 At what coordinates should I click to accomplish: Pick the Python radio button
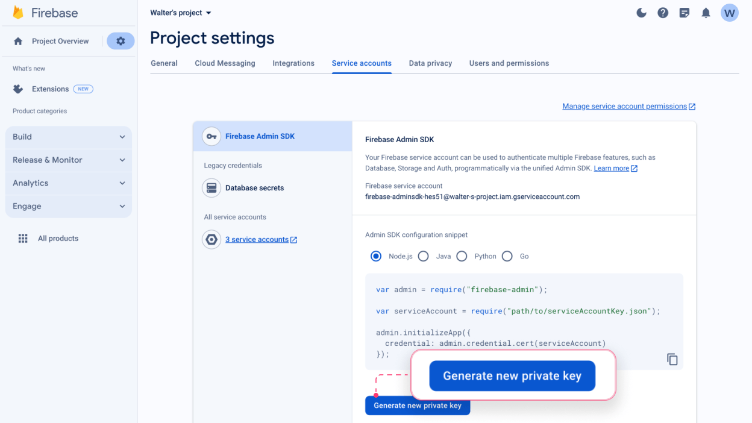tap(462, 256)
